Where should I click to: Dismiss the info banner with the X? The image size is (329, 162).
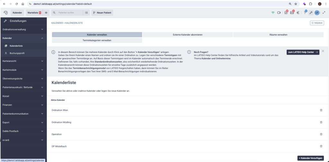(x=323, y=51)
